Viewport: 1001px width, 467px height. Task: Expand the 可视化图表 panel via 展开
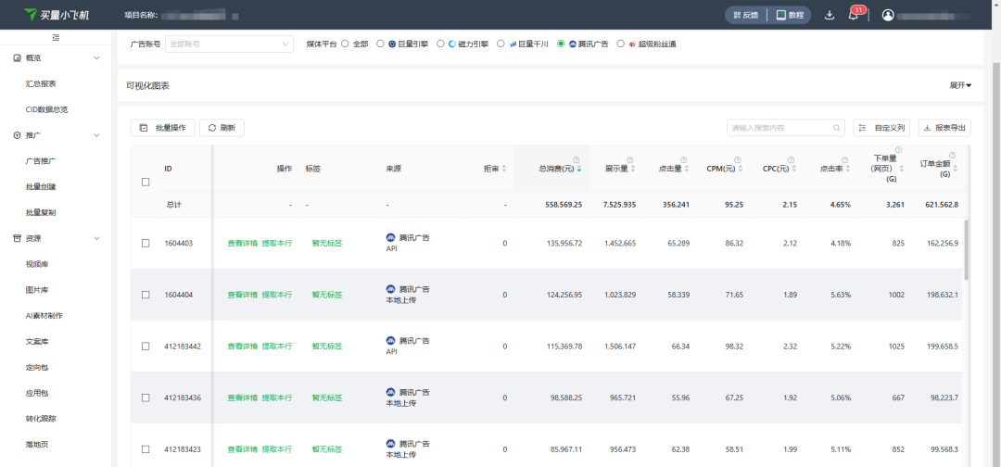click(960, 85)
